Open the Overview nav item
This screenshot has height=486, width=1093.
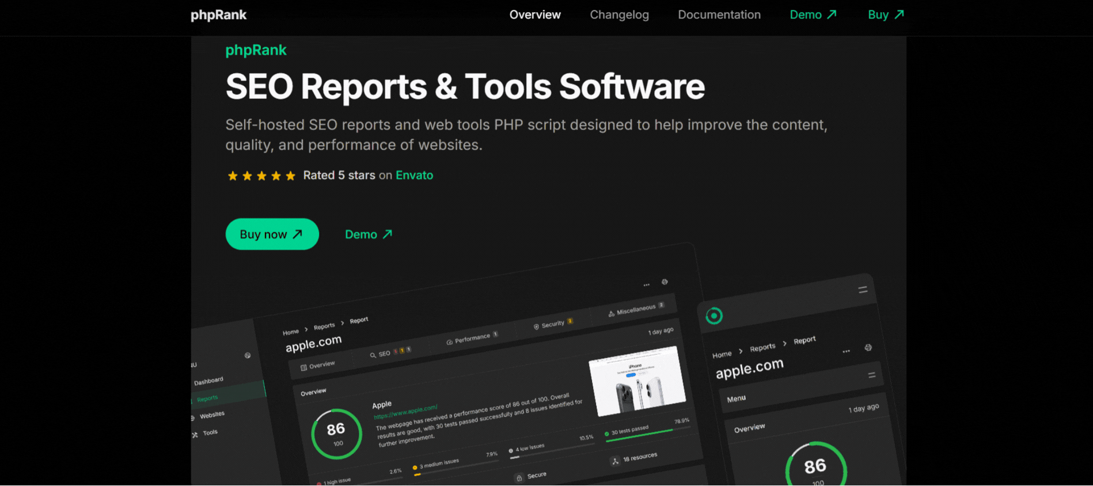pyautogui.click(x=535, y=15)
